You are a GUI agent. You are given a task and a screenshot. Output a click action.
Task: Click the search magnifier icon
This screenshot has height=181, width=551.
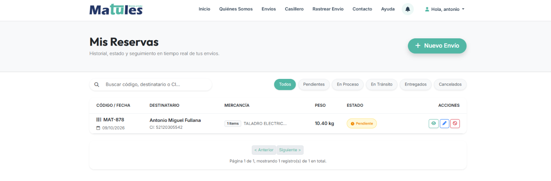[x=97, y=84]
